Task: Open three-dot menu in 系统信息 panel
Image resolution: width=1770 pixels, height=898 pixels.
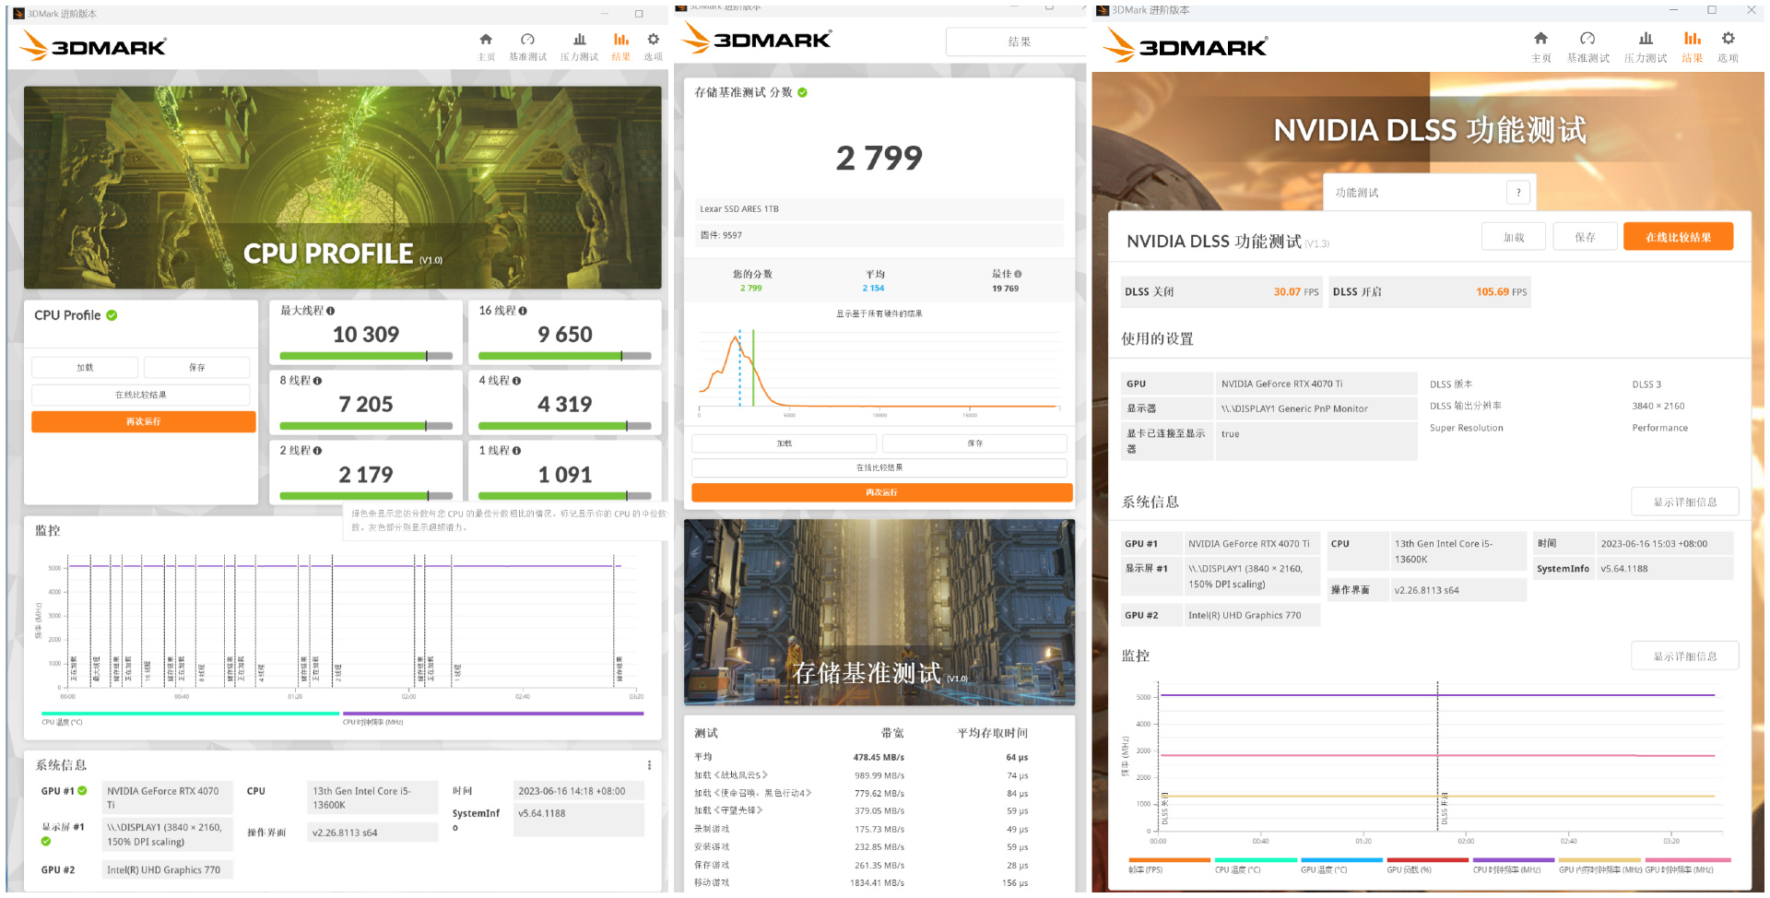Action: pos(649,765)
